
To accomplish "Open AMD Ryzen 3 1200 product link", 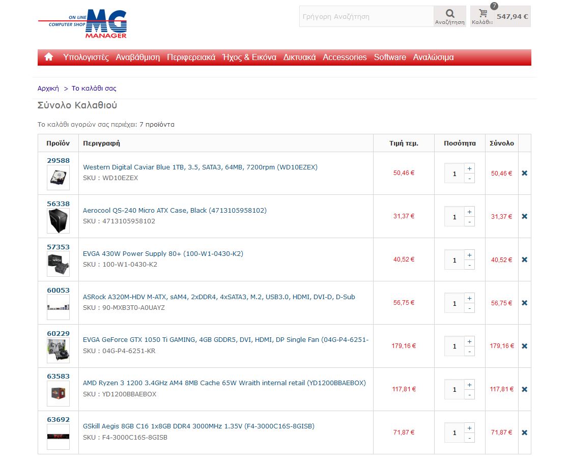I will (224, 383).
